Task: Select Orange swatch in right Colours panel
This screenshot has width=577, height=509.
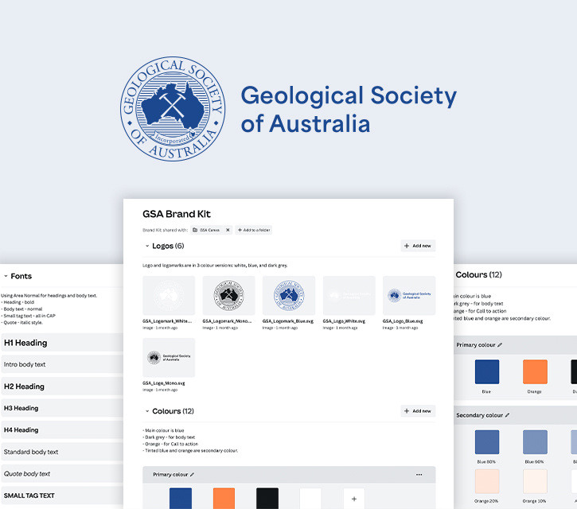Action: [535, 371]
